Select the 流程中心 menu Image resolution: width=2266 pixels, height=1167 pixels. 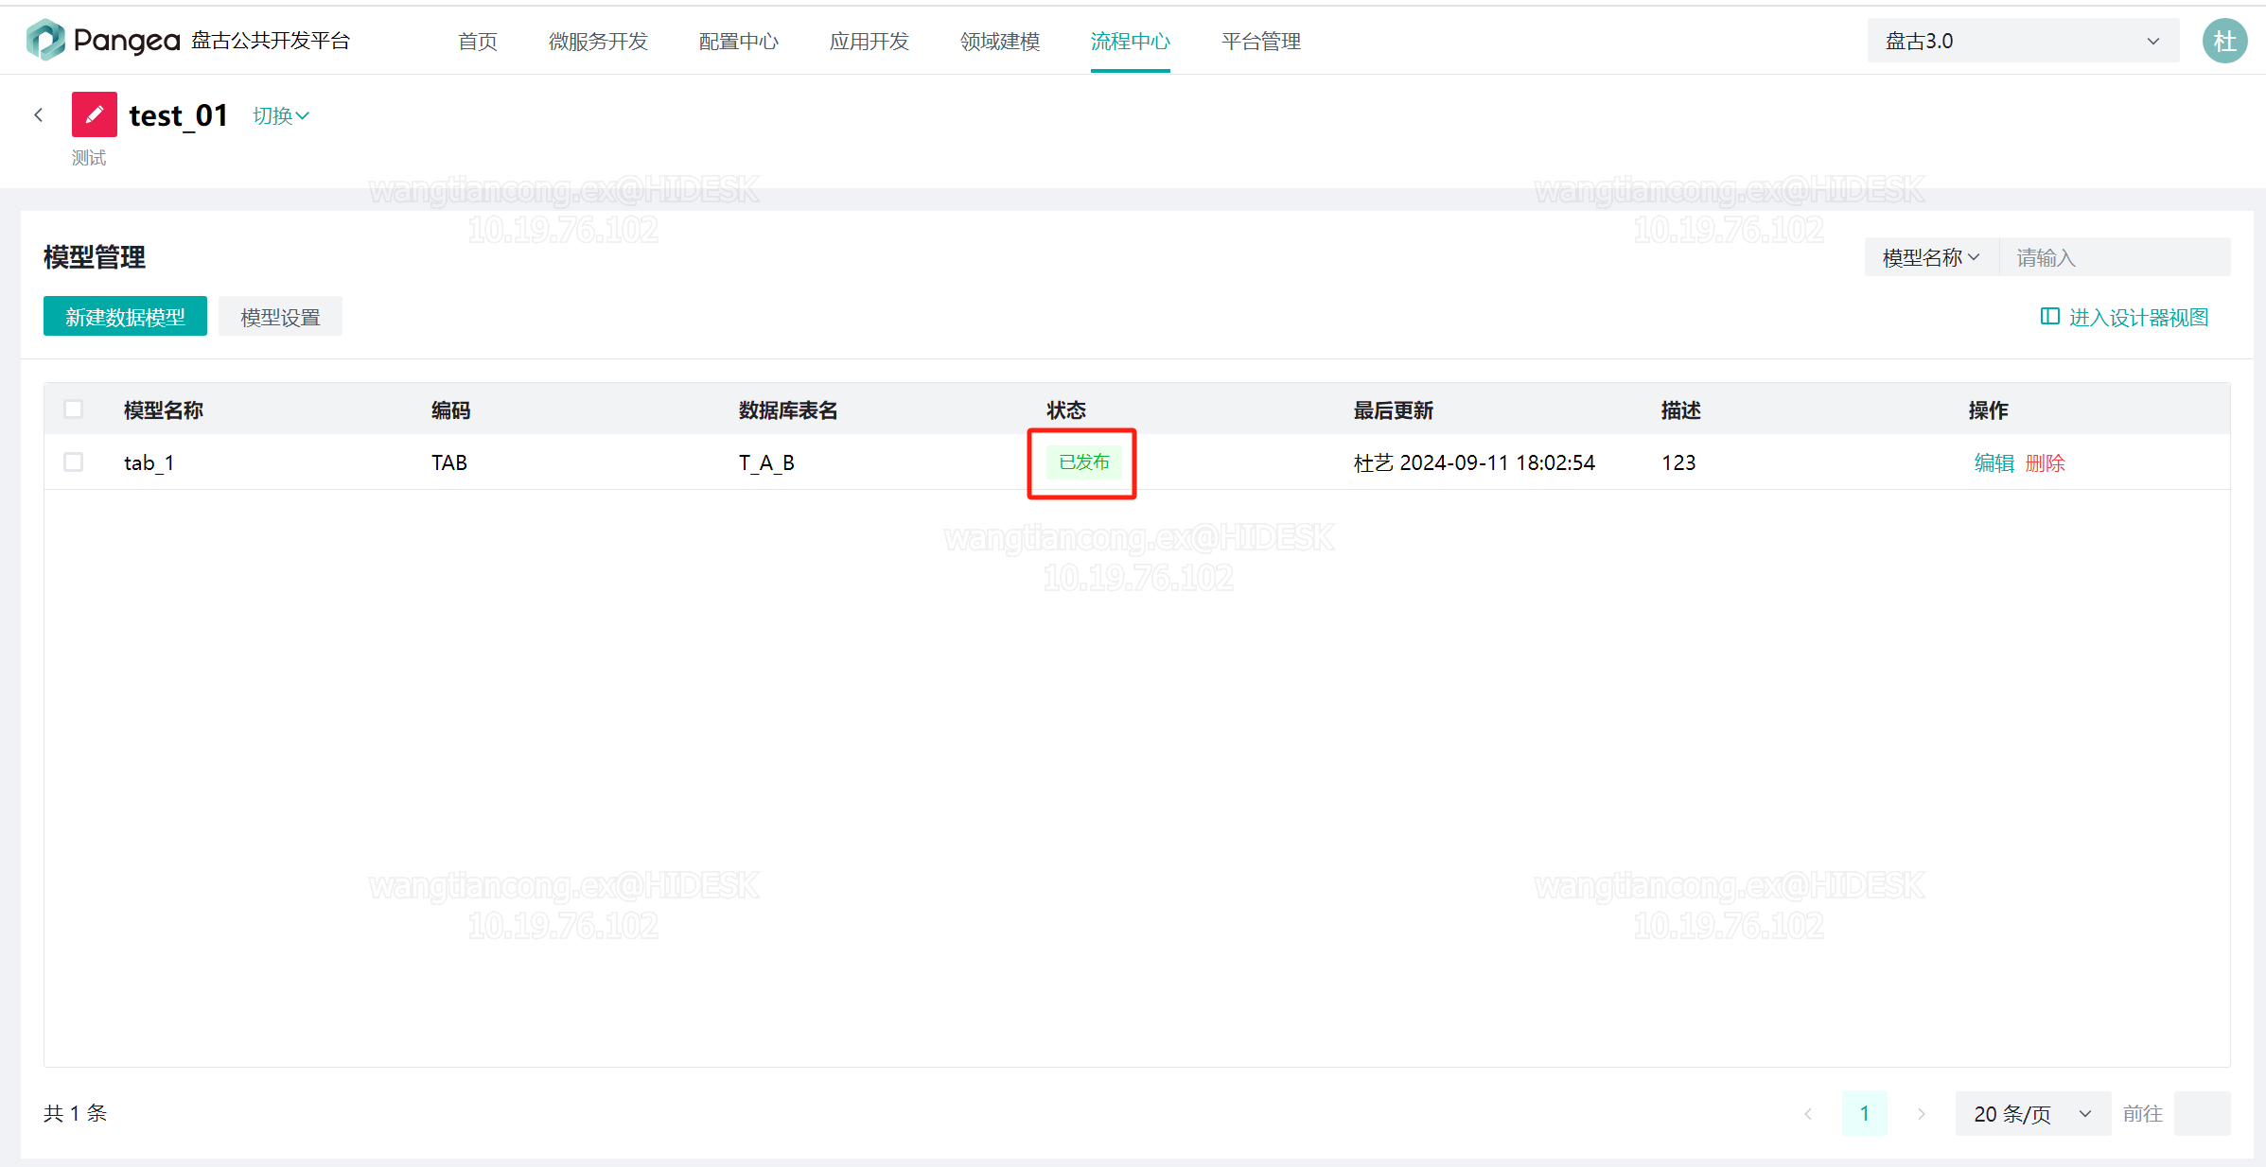[x=1131, y=42]
